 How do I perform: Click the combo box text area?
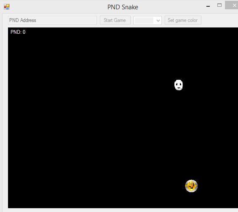[x=144, y=20]
